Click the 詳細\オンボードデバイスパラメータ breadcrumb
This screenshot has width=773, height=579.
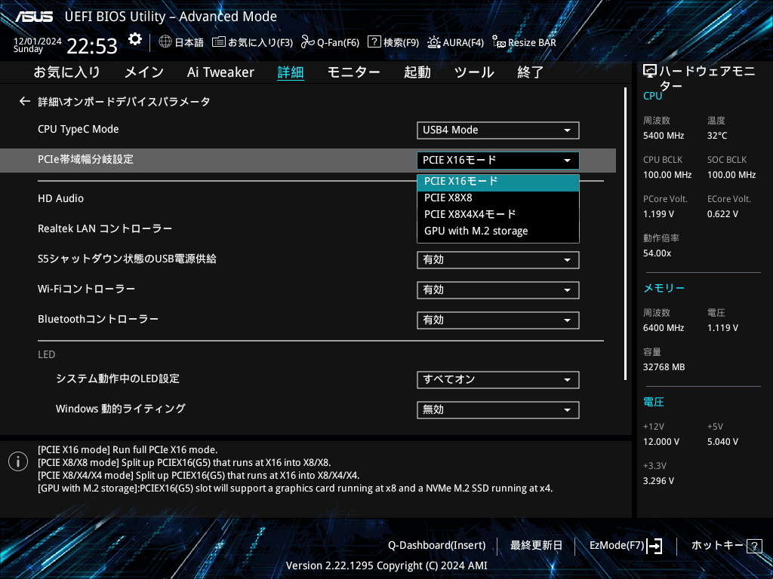click(x=125, y=102)
